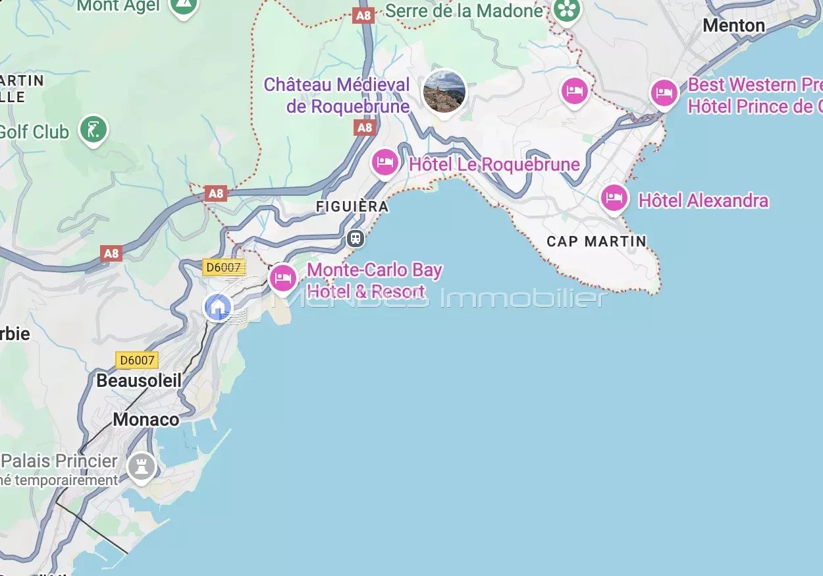This screenshot has width=823, height=576.
Task: Click the CAP MARTIN area label
Action: [597, 241]
